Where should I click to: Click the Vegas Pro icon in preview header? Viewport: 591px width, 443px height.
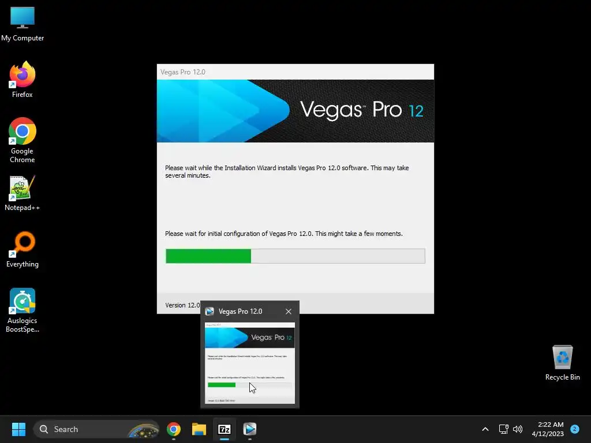pos(210,311)
